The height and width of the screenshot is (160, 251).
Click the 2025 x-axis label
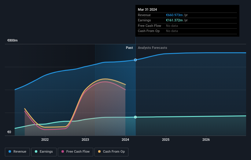pos(166,140)
